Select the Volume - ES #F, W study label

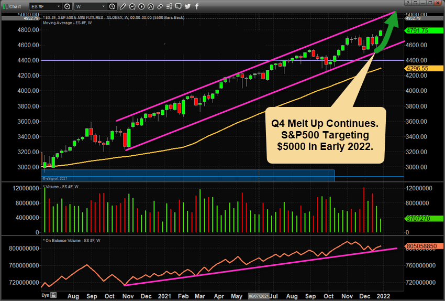tap(62, 187)
